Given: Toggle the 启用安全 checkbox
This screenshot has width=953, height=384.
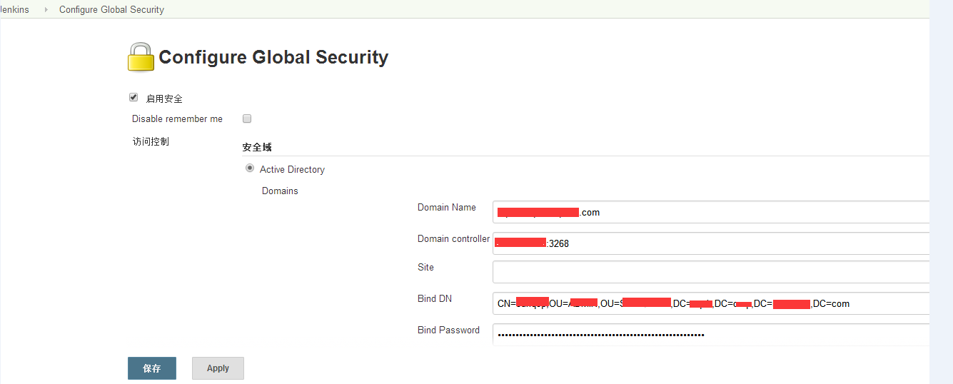Looking at the screenshot, I should click(x=133, y=98).
